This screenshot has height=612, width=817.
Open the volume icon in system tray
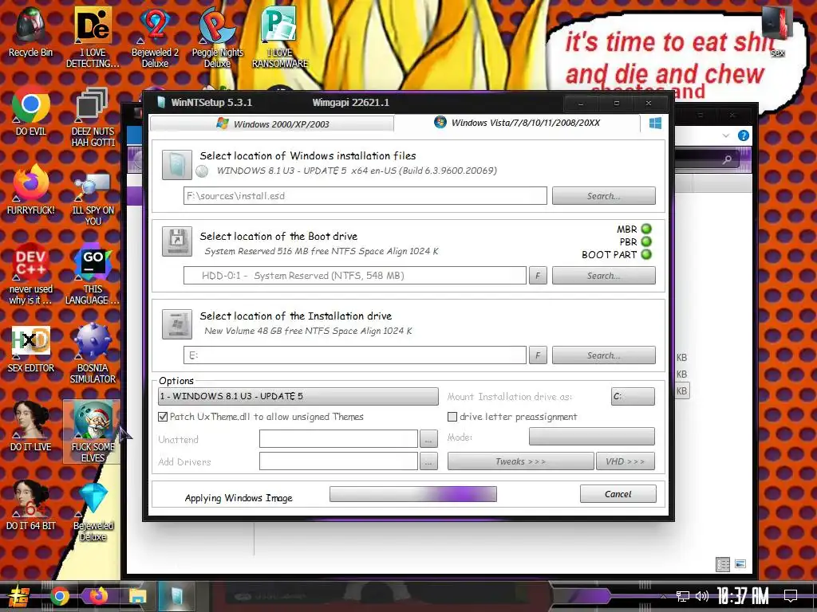pos(702,596)
